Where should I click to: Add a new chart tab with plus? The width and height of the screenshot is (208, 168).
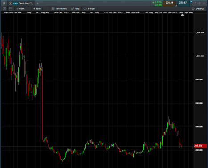pyautogui.click(x=37, y=3)
